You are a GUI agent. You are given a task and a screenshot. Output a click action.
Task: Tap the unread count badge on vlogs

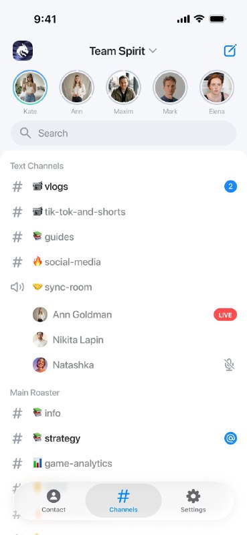tap(231, 187)
